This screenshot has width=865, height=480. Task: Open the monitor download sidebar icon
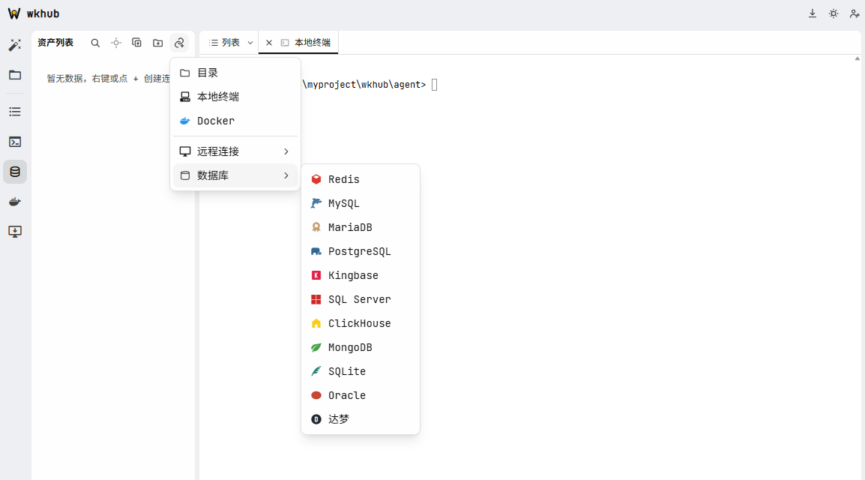point(15,231)
